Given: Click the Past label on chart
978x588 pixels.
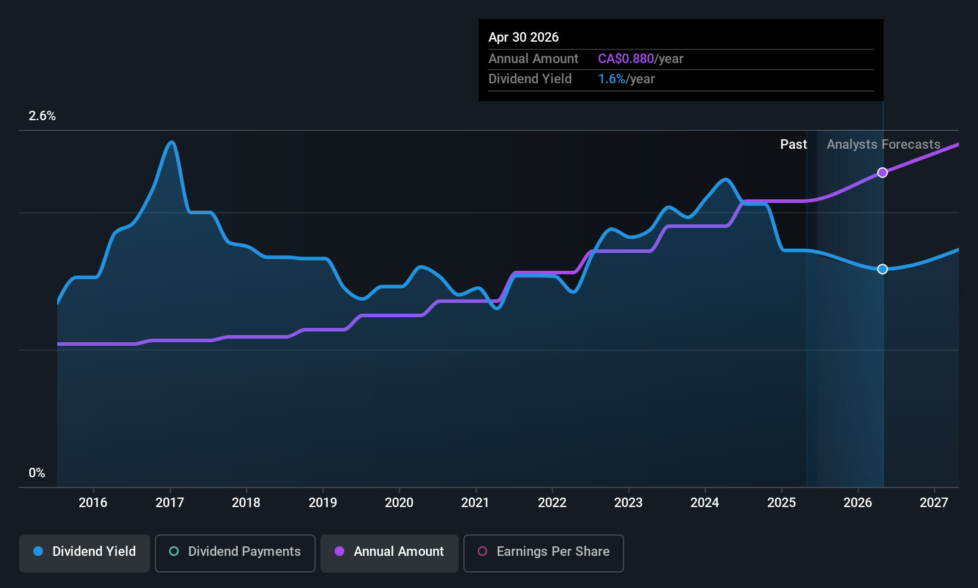Looking at the screenshot, I should tap(793, 145).
